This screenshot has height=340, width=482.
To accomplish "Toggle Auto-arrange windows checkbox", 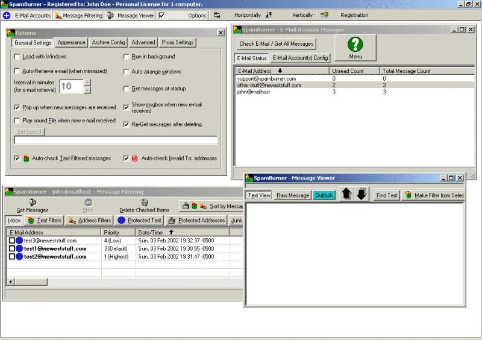I will pos(126,72).
